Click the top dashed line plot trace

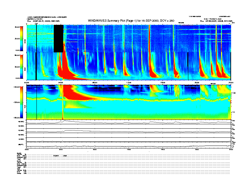click(129, 122)
